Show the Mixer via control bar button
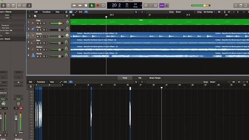249x140 pixels. (24, 5)
